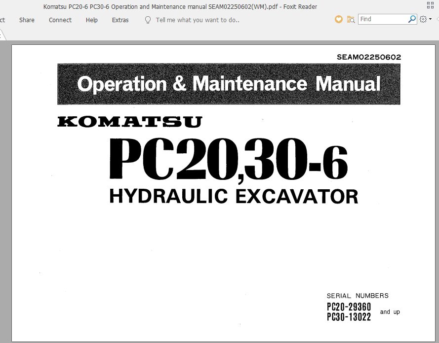Open the Share ribbon tab
This screenshot has width=439, height=343.
coord(27,20)
